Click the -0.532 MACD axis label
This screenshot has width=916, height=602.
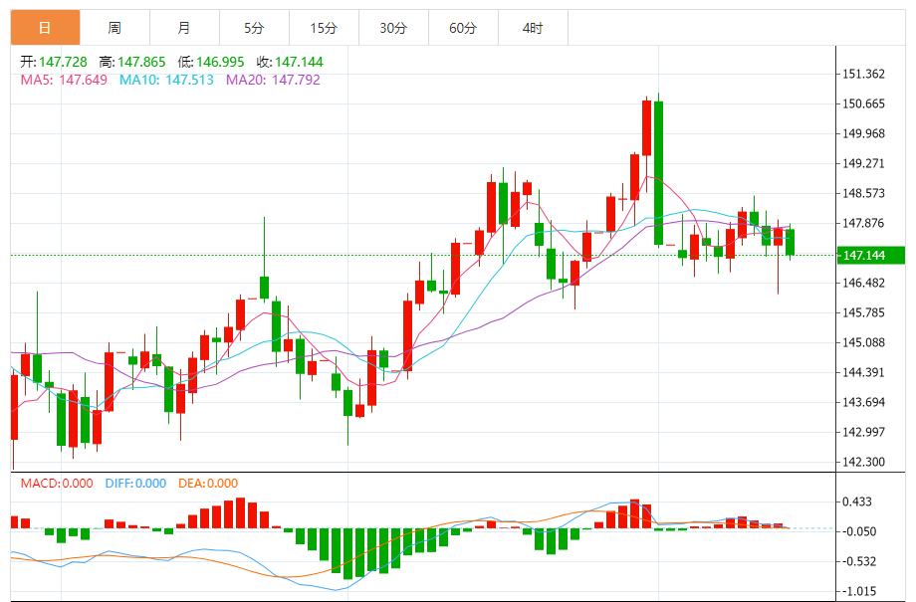pyautogui.click(x=859, y=562)
